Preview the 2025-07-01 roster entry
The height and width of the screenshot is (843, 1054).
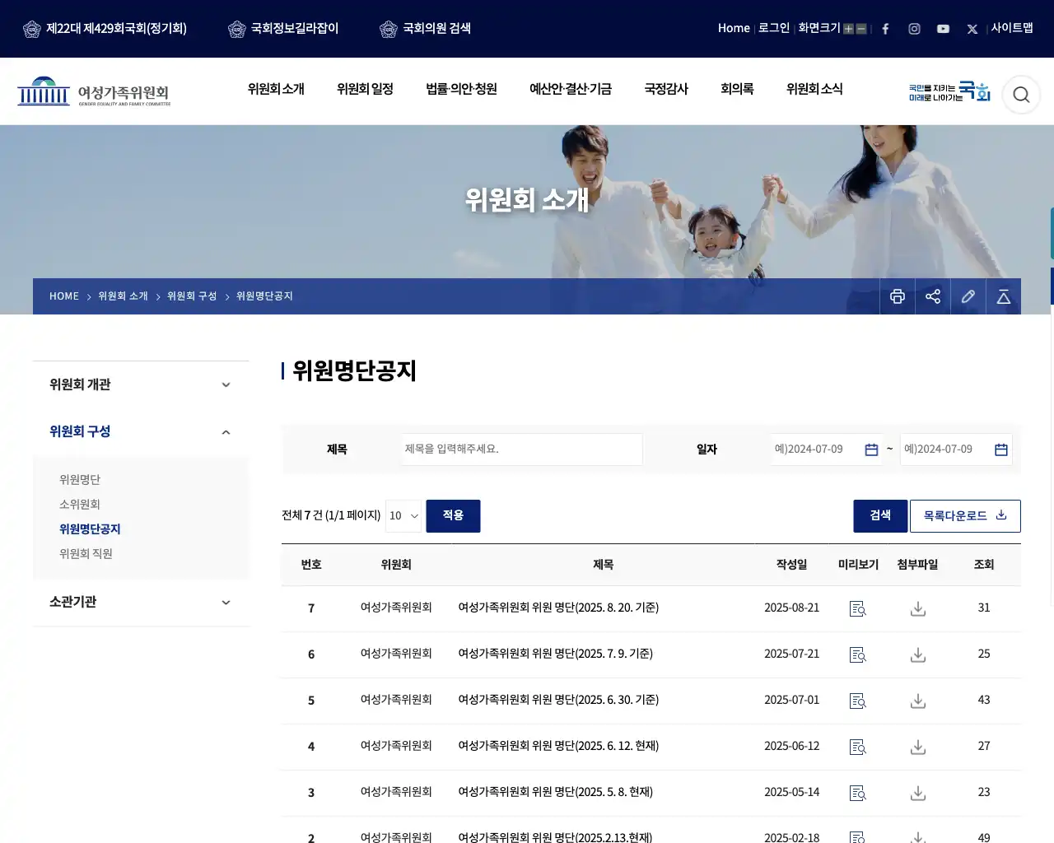(x=858, y=701)
